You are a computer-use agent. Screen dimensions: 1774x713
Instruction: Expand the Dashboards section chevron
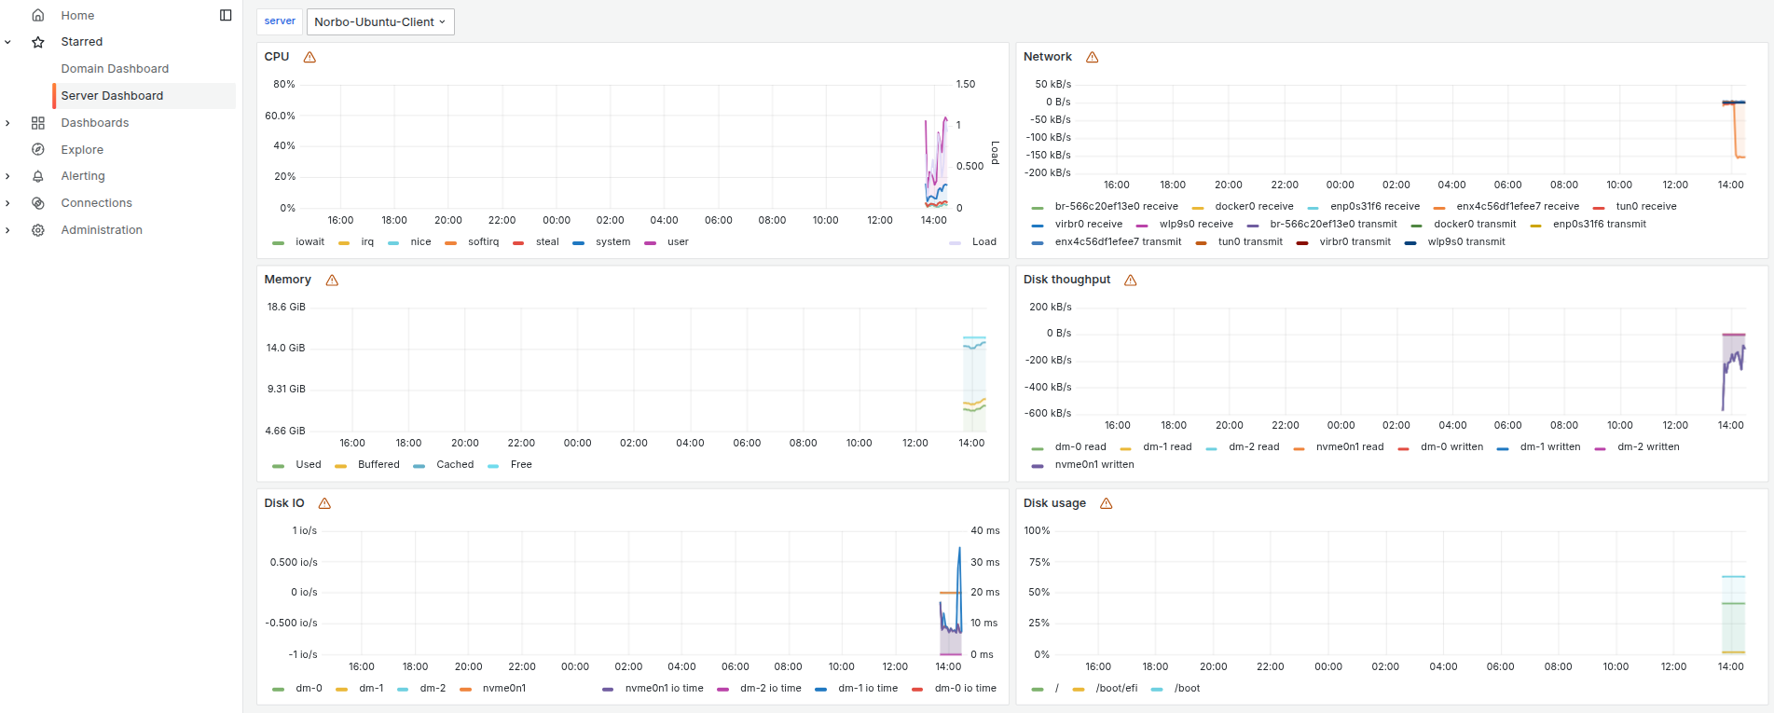click(x=8, y=123)
